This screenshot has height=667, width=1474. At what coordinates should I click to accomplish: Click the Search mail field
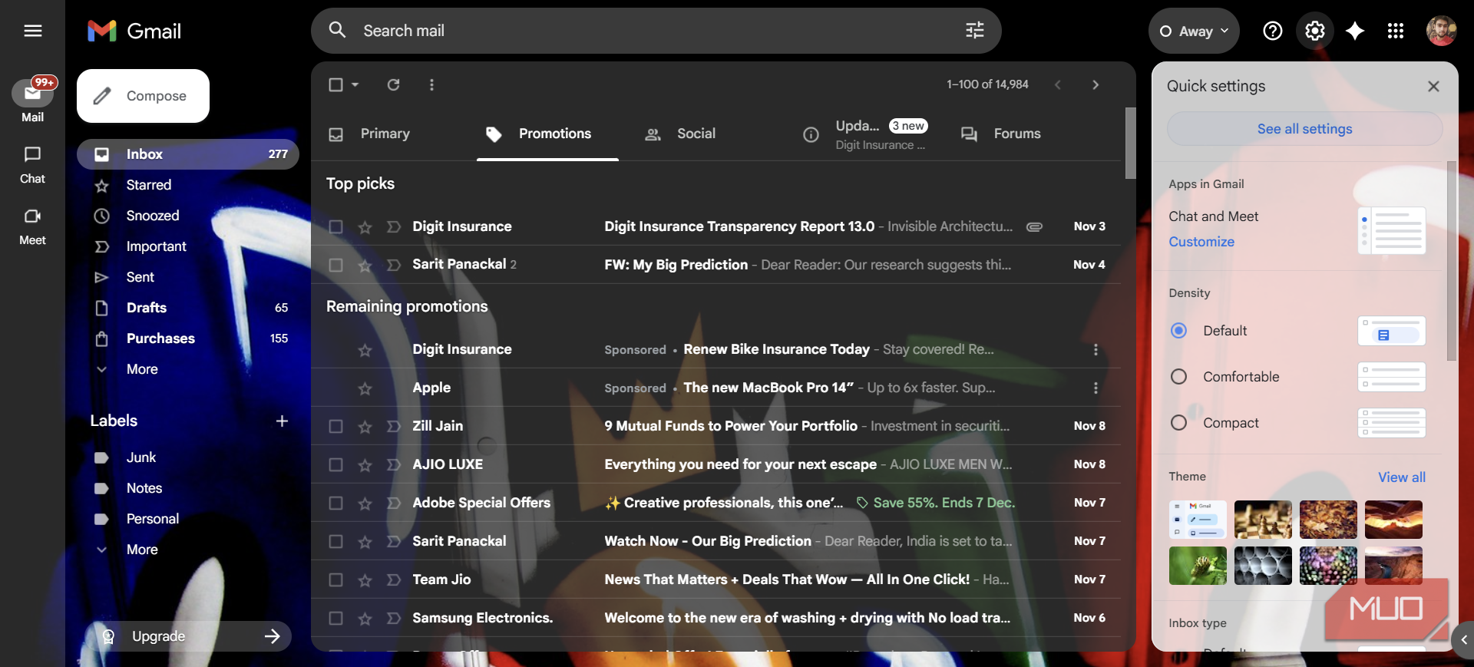pos(656,31)
